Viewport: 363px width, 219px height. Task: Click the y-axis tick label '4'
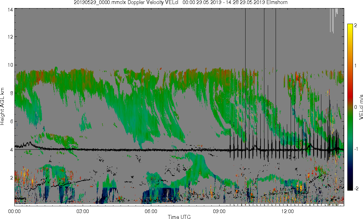pyautogui.click(x=11, y=150)
